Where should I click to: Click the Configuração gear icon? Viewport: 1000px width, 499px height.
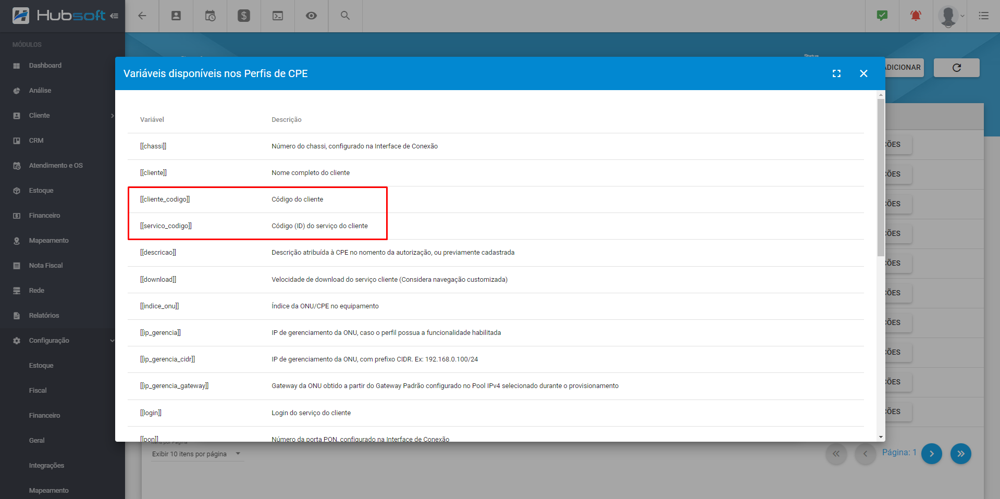coord(17,341)
